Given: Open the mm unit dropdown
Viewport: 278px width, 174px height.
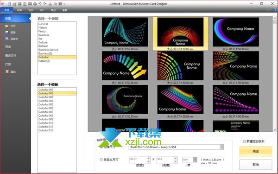Looking at the screenshot, I should coord(195,160).
